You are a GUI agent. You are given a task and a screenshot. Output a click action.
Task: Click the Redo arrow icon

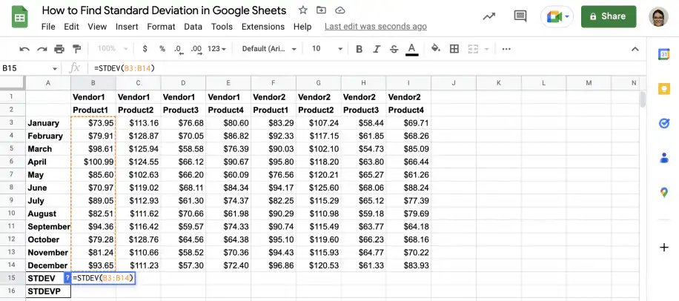click(42, 49)
